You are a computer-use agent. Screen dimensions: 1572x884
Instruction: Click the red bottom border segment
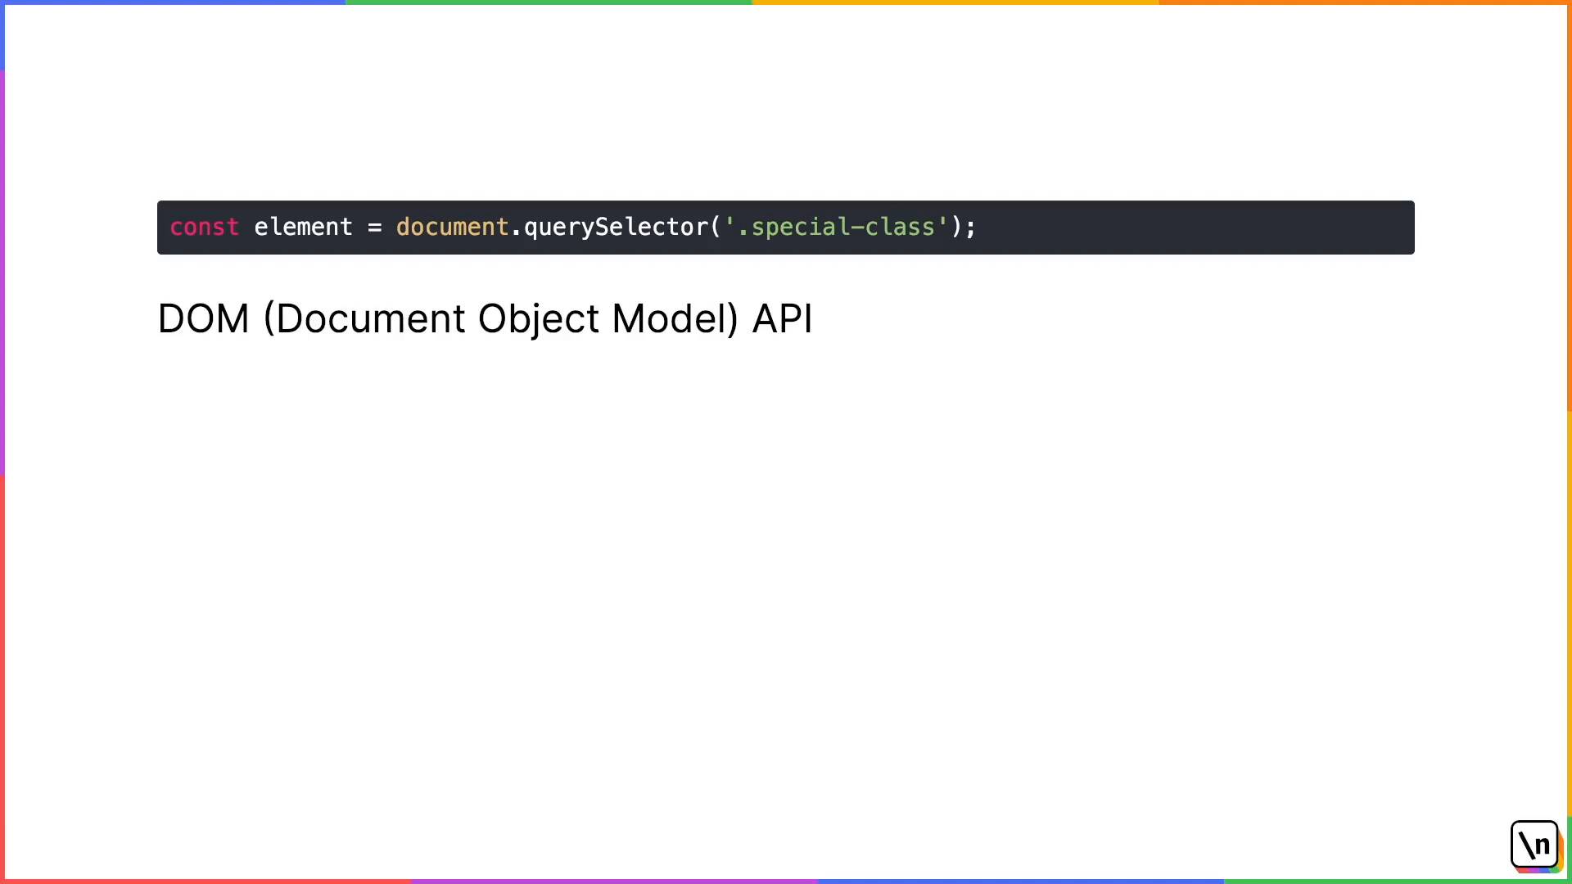[x=205, y=882]
